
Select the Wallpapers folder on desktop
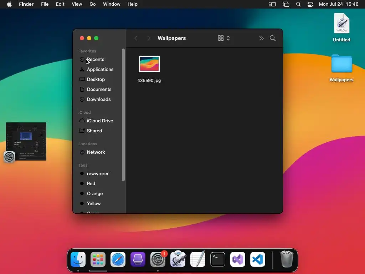tap(341, 68)
